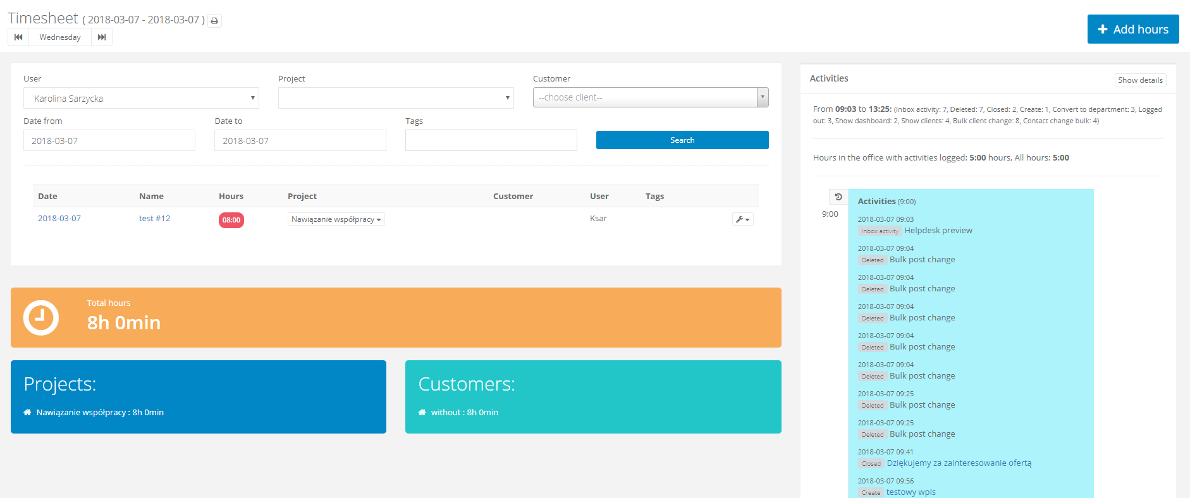The width and height of the screenshot is (1190, 498).
Task: Click the Wednesday day label button
Action: (x=60, y=37)
